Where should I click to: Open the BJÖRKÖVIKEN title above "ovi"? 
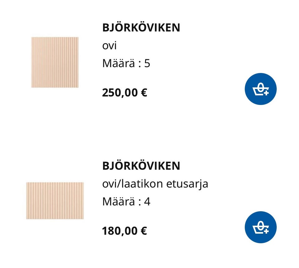pyautogui.click(x=141, y=27)
